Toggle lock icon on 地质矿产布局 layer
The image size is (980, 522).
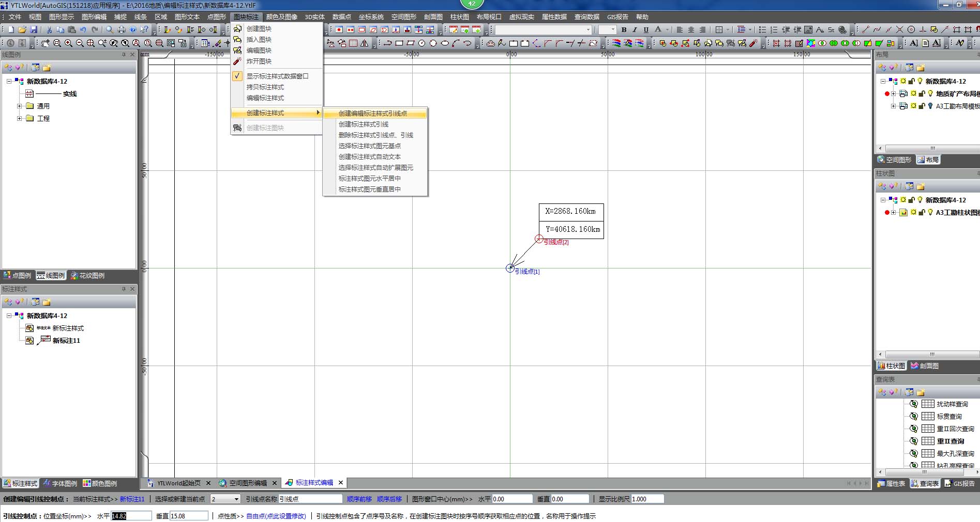(x=922, y=93)
